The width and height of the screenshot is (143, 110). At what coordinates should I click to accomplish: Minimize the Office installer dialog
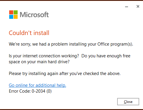point(127,7)
